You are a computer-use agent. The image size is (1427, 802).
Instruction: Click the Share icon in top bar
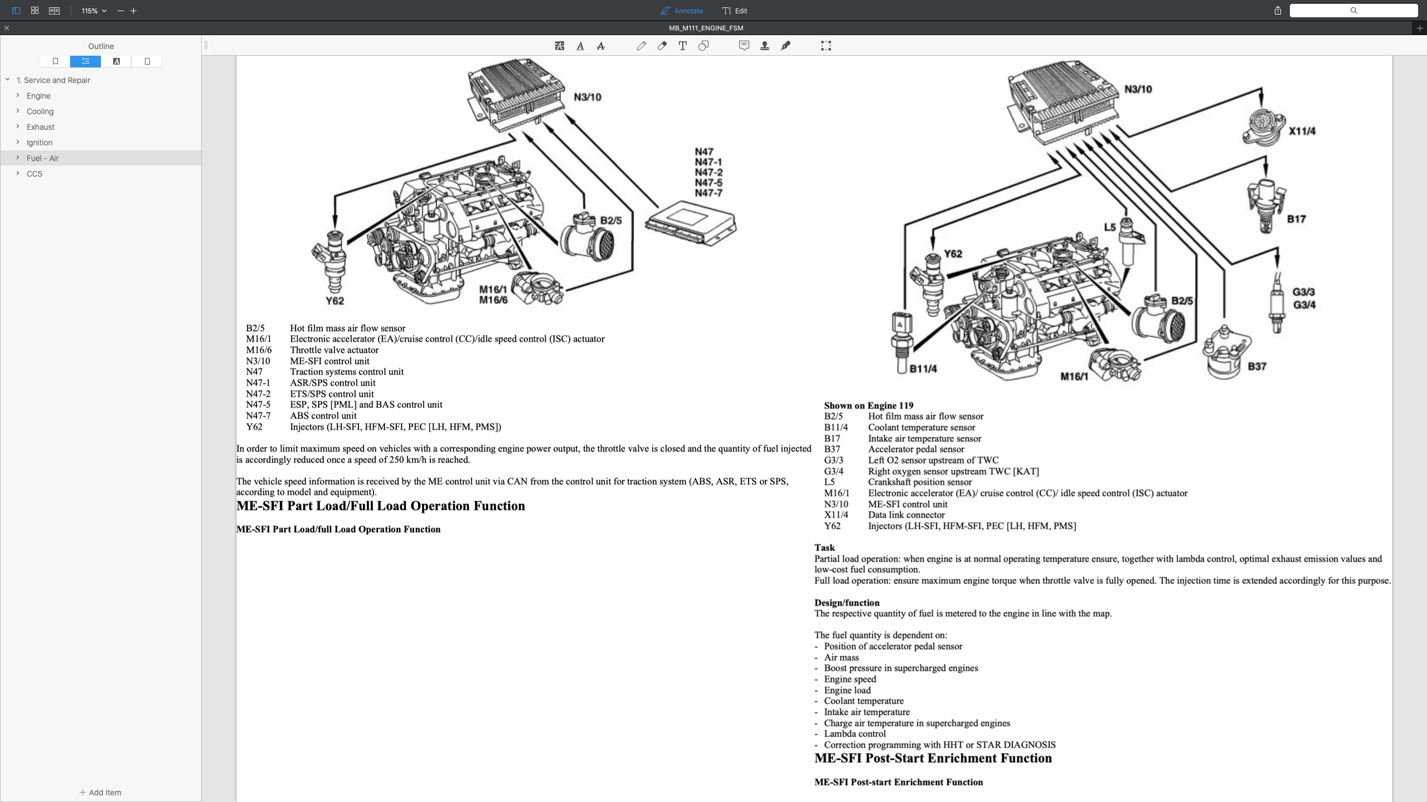click(x=1278, y=11)
